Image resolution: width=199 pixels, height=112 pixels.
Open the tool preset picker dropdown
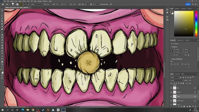(x=9, y=4)
